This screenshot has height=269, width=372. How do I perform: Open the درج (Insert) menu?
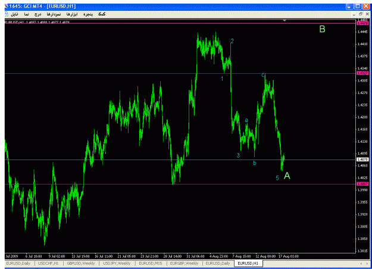(x=37, y=14)
